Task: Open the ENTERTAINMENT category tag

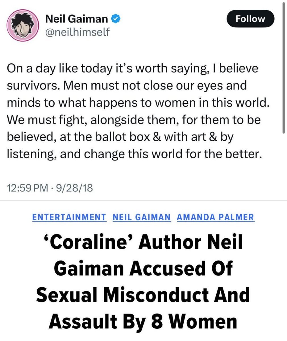Action: (69, 217)
